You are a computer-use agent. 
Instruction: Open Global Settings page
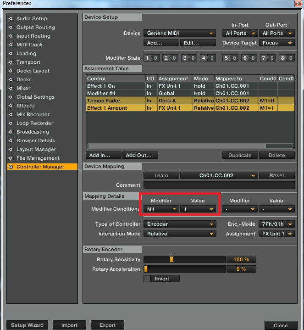(35, 97)
